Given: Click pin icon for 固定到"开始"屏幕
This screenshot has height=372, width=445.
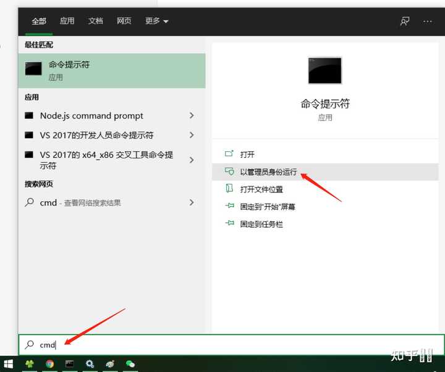Looking at the screenshot, I should (x=229, y=205).
